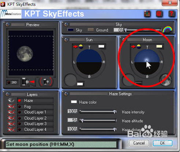Click the Sun position arrow icon

point(75,47)
